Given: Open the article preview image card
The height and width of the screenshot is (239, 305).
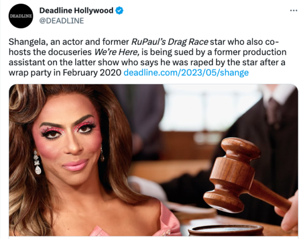Looking at the screenshot, I should (x=153, y=160).
